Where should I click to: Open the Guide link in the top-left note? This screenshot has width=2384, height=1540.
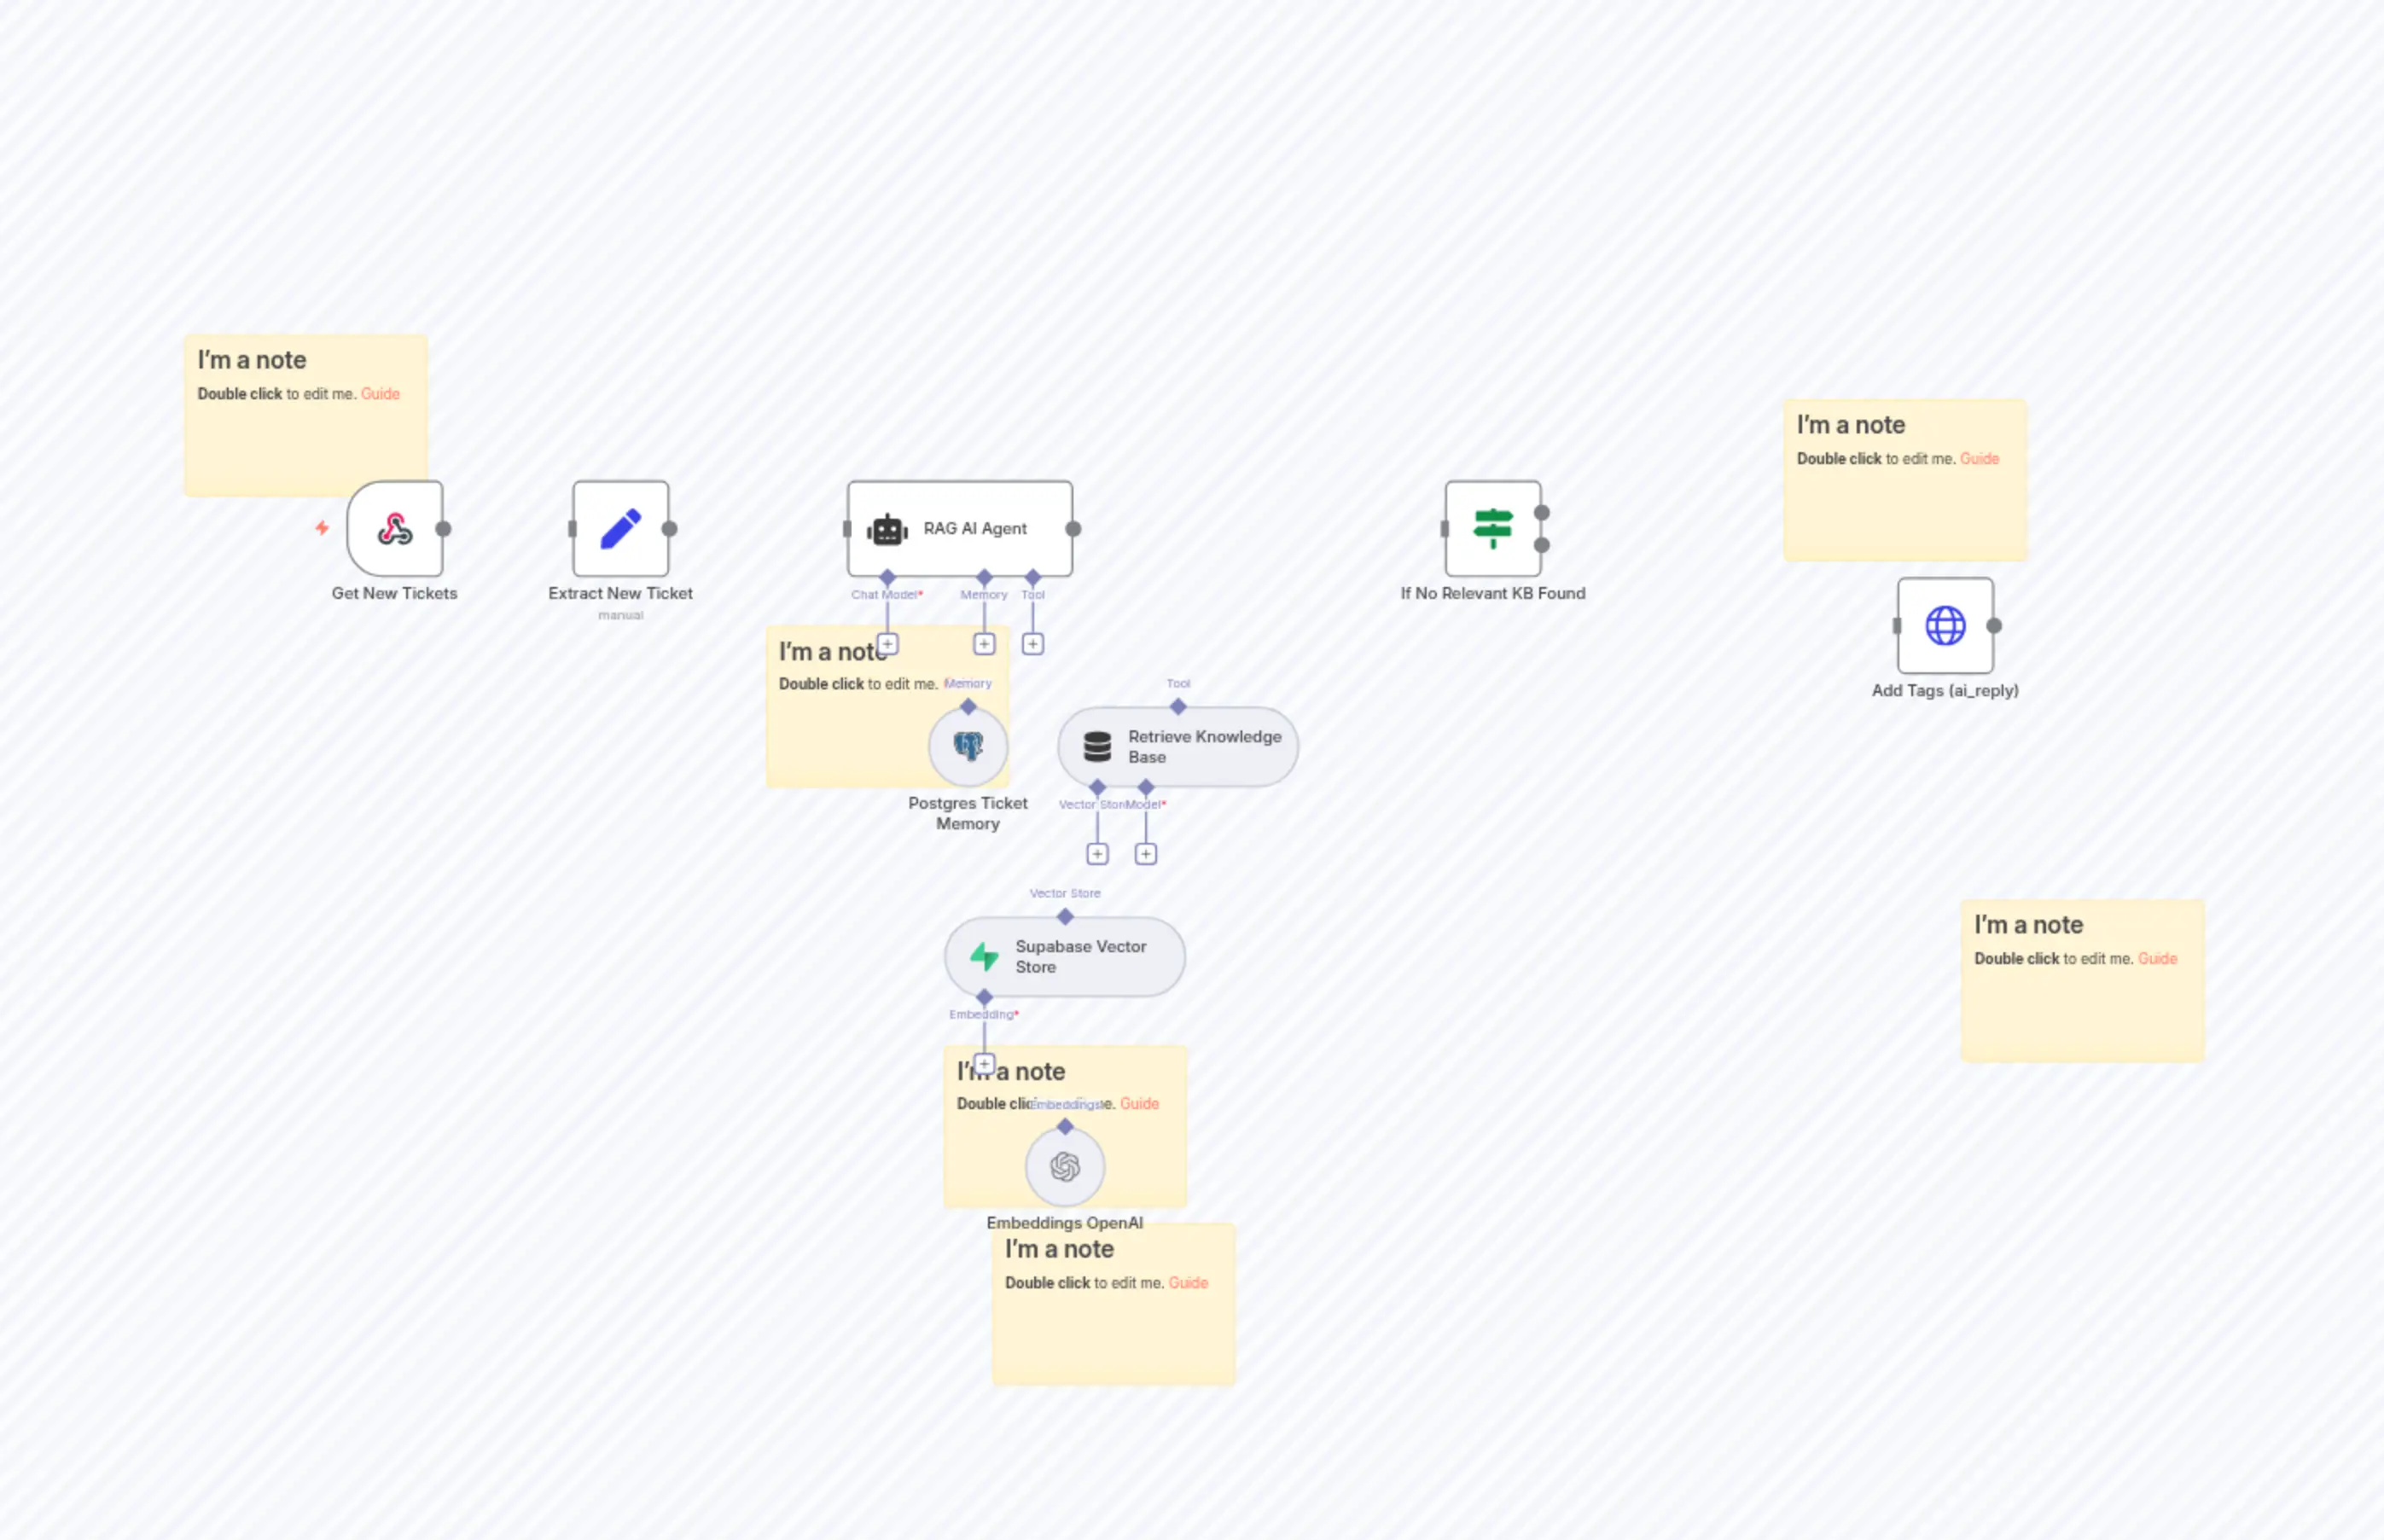[x=380, y=394]
